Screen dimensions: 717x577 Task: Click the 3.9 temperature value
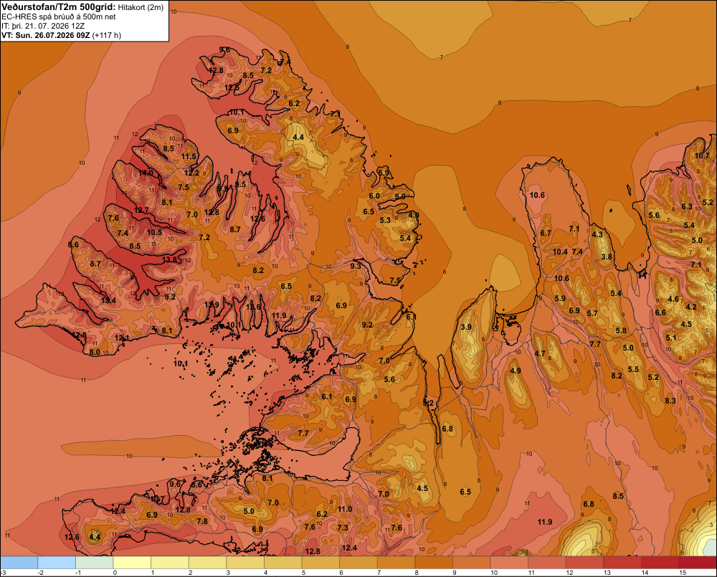pyautogui.click(x=466, y=327)
